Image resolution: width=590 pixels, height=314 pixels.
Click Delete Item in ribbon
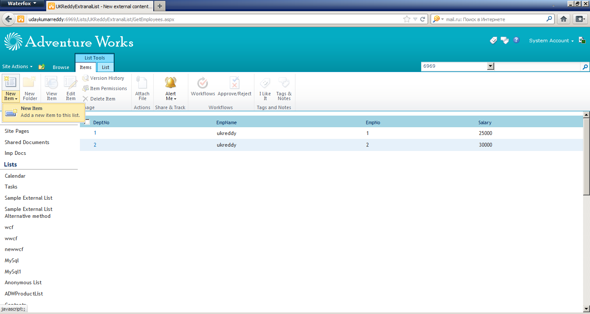point(99,99)
